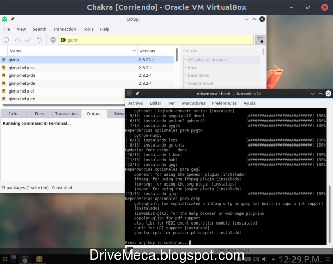This screenshot has width=333, height=264.
Task: Open the panel hamburger menu at far right
Action: tap(328, 259)
